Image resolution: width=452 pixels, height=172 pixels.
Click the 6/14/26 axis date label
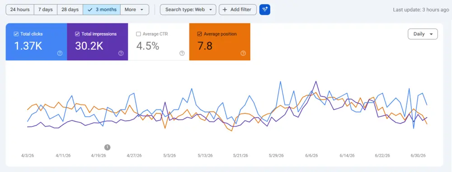347,155
